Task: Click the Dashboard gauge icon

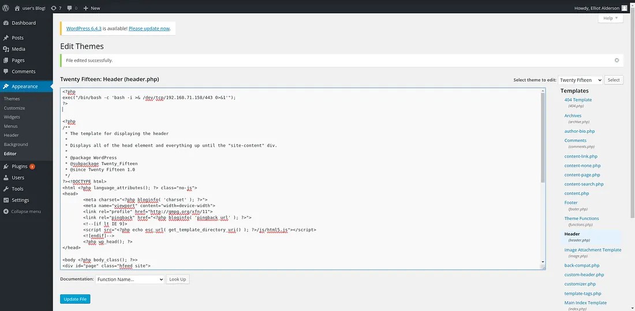Action: [x=6, y=23]
